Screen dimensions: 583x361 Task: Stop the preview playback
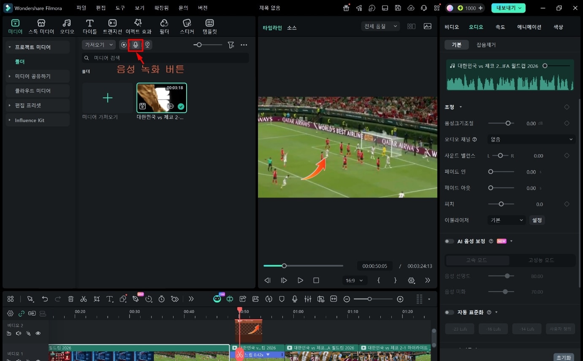click(x=316, y=280)
